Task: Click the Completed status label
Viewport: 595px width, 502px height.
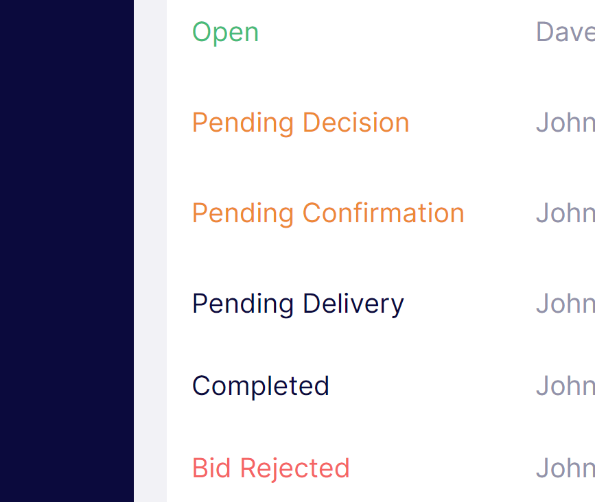Action: click(x=261, y=386)
